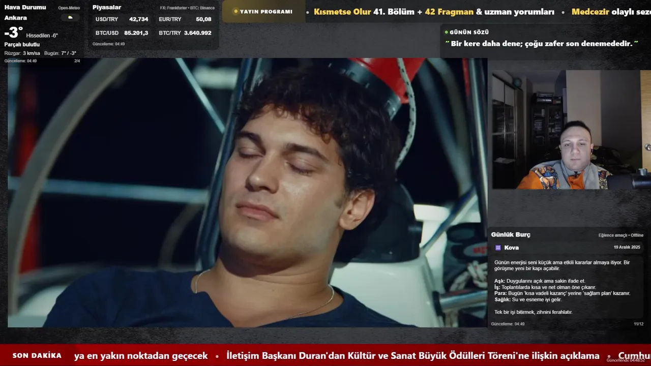651x366 pixels.
Task: Select the BTC/TRY 3.640.992 price cell
Action: click(x=185, y=33)
